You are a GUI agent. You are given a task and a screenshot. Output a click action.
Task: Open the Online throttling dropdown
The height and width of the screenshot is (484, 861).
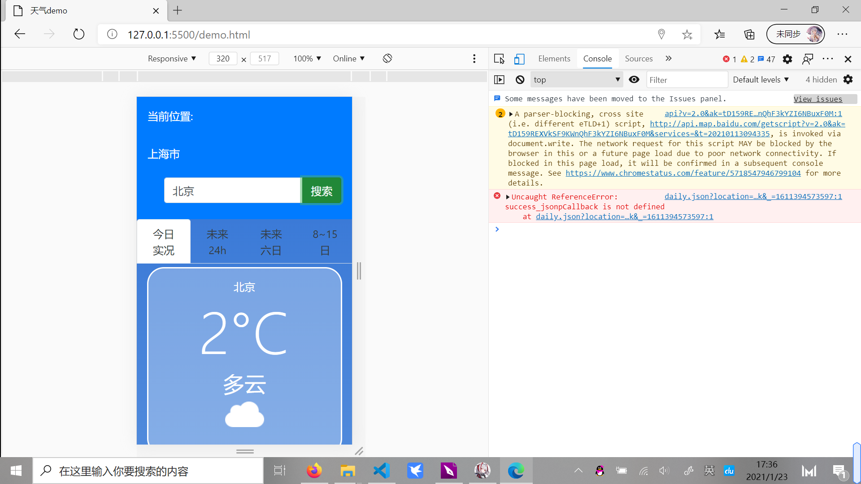click(x=348, y=59)
